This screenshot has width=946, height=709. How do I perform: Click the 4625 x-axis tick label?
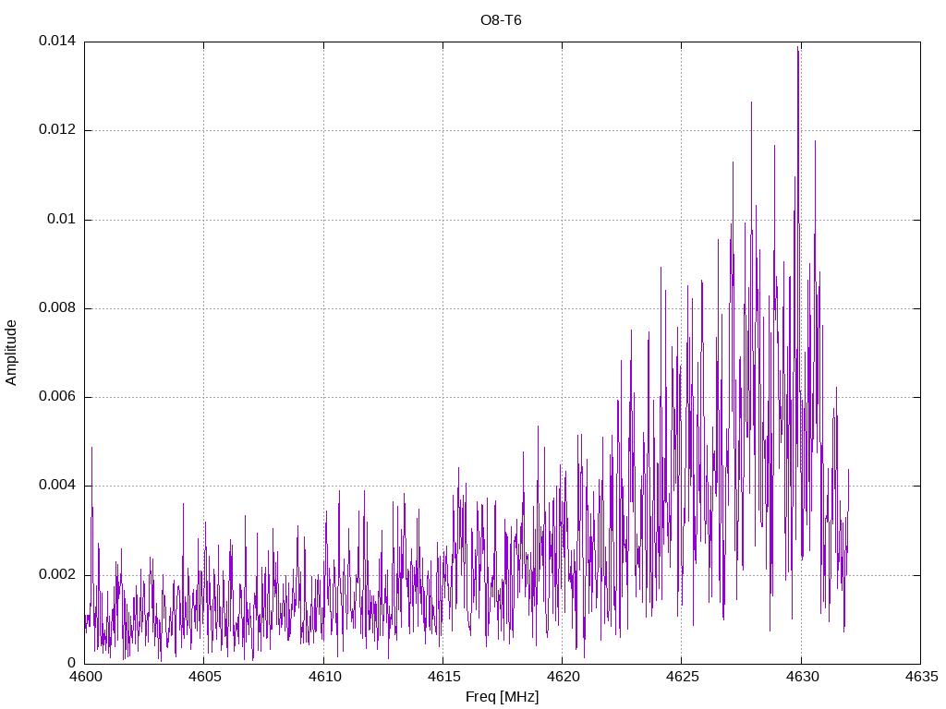pyautogui.click(x=681, y=677)
